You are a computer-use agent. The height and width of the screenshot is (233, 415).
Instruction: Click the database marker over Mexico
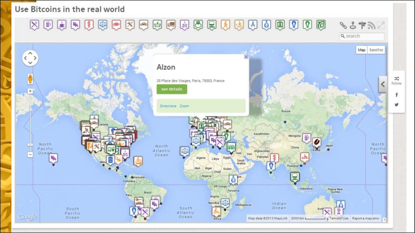click(110, 160)
